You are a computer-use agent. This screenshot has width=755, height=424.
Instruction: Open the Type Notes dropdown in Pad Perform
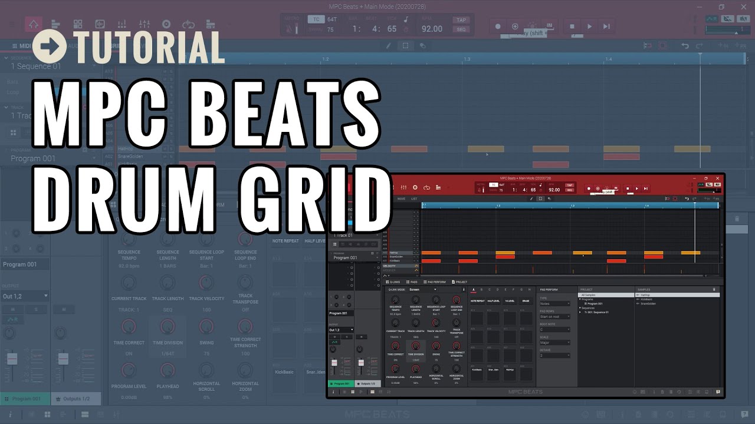click(x=555, y=304)
